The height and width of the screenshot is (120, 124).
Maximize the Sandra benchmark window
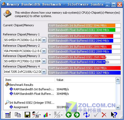click(114, 4)
